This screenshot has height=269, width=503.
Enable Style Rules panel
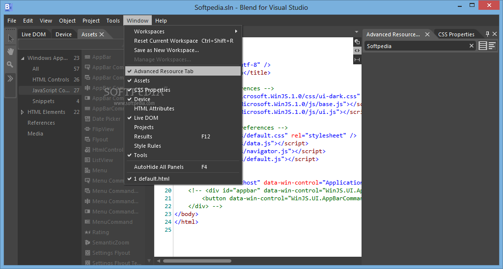coord(183,146)
